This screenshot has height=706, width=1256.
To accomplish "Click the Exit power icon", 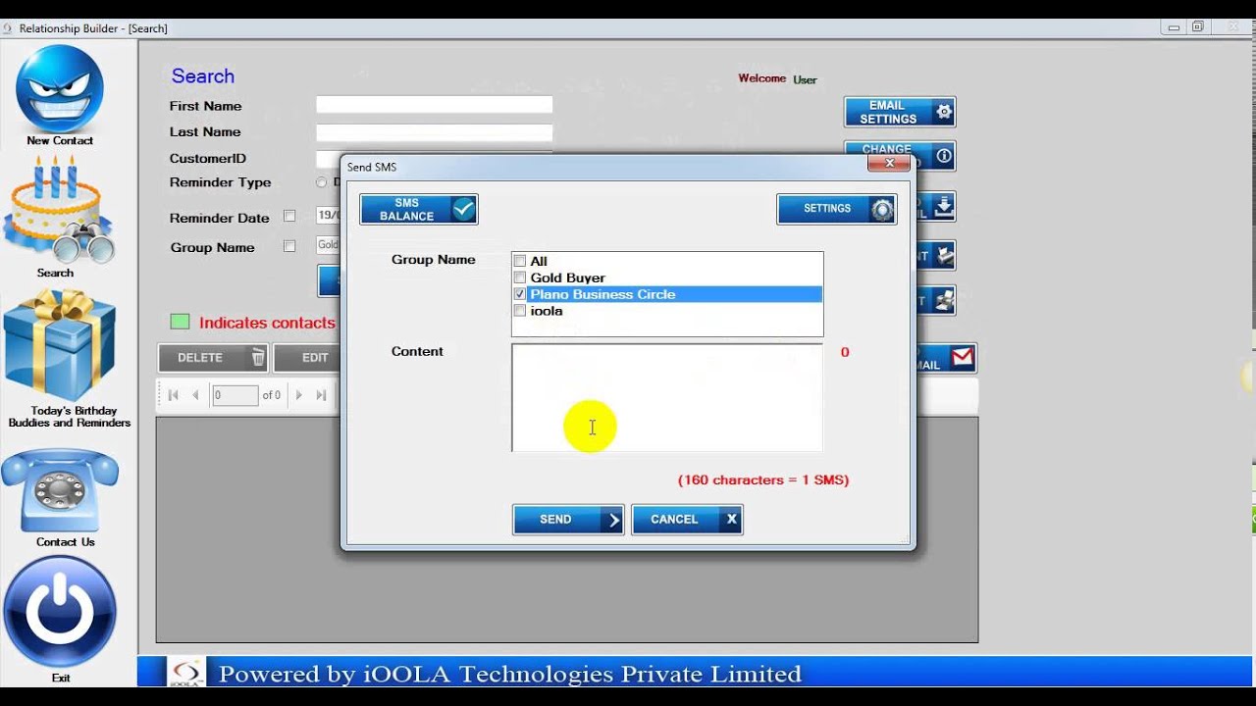I will [60, 612].
